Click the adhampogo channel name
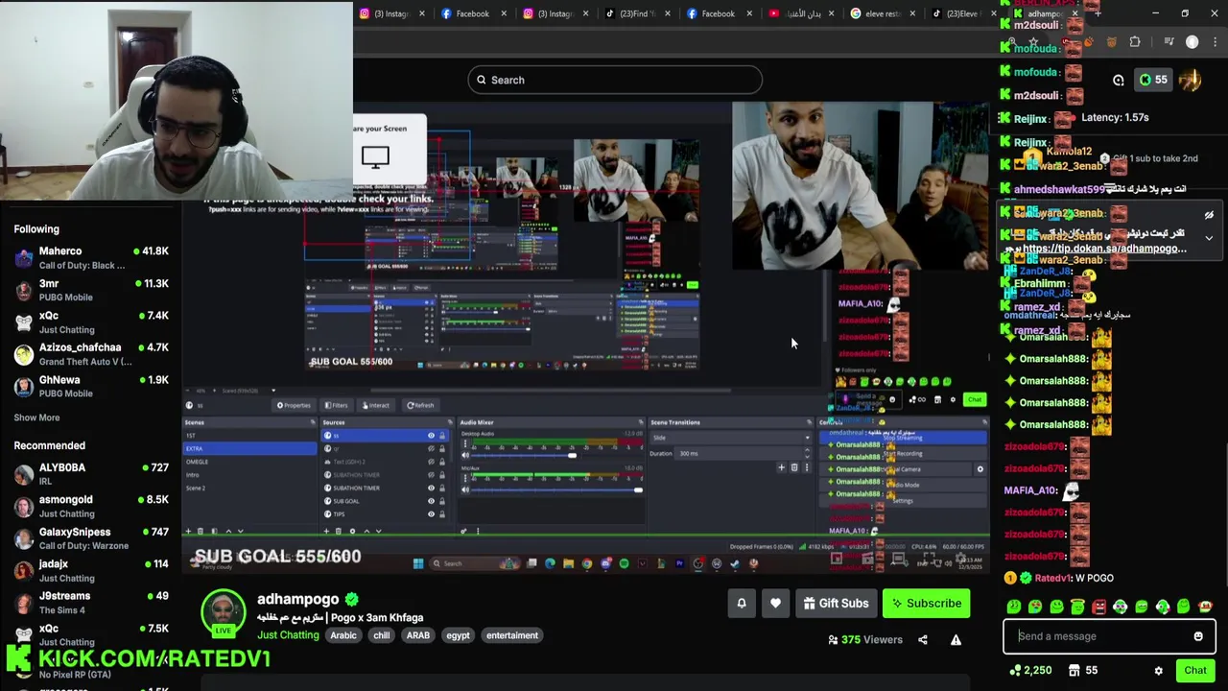 coord(297,599)
